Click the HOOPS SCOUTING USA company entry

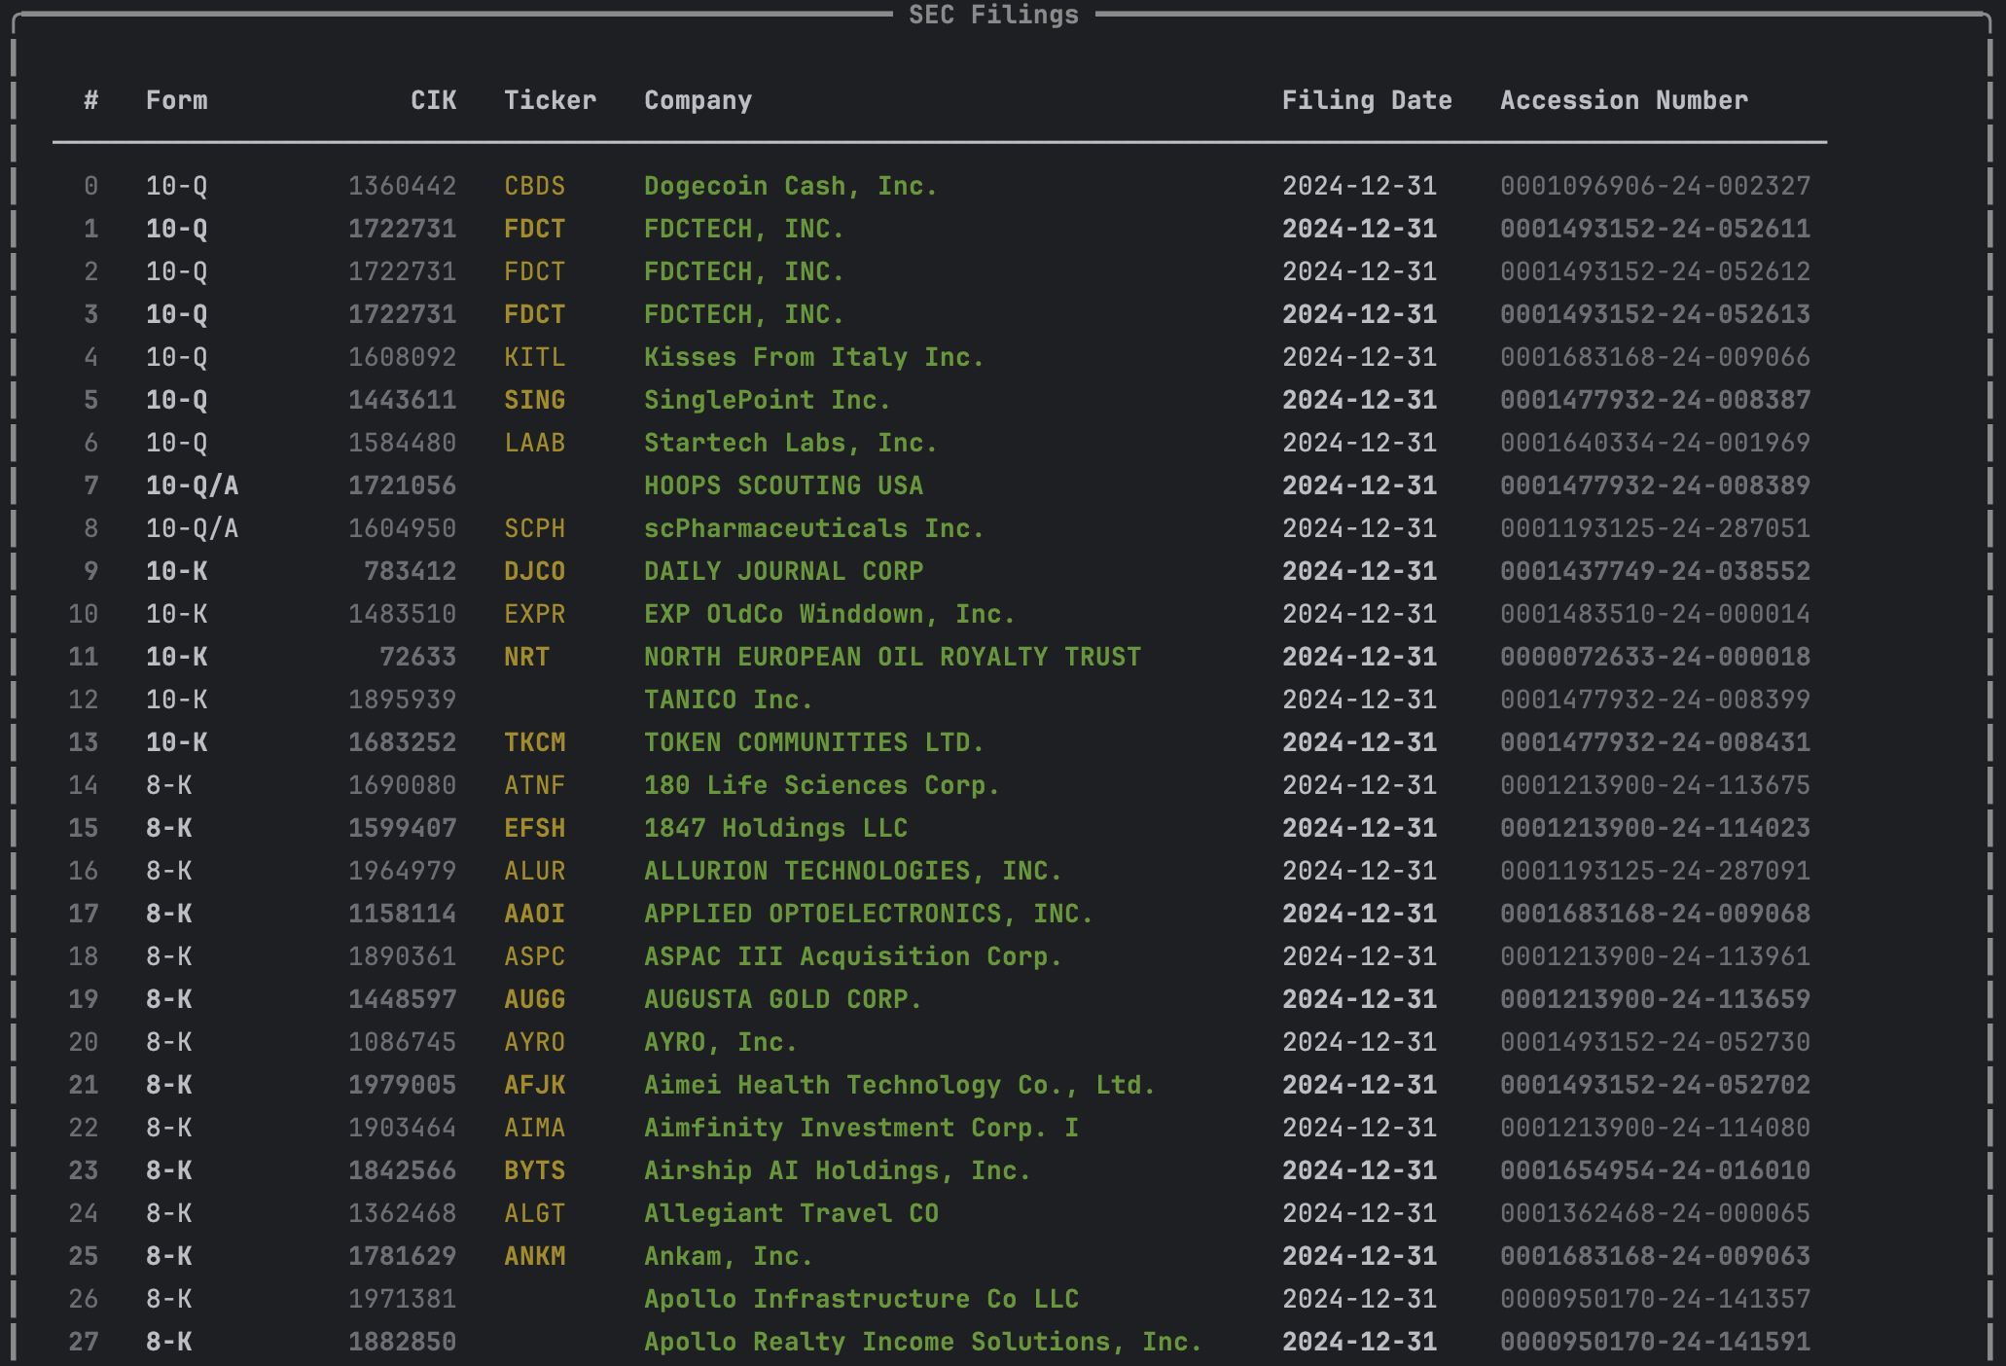783,485
